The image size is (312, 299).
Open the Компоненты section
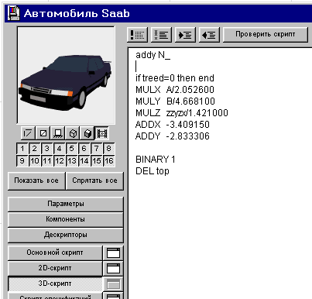click(x=66, y=219)
